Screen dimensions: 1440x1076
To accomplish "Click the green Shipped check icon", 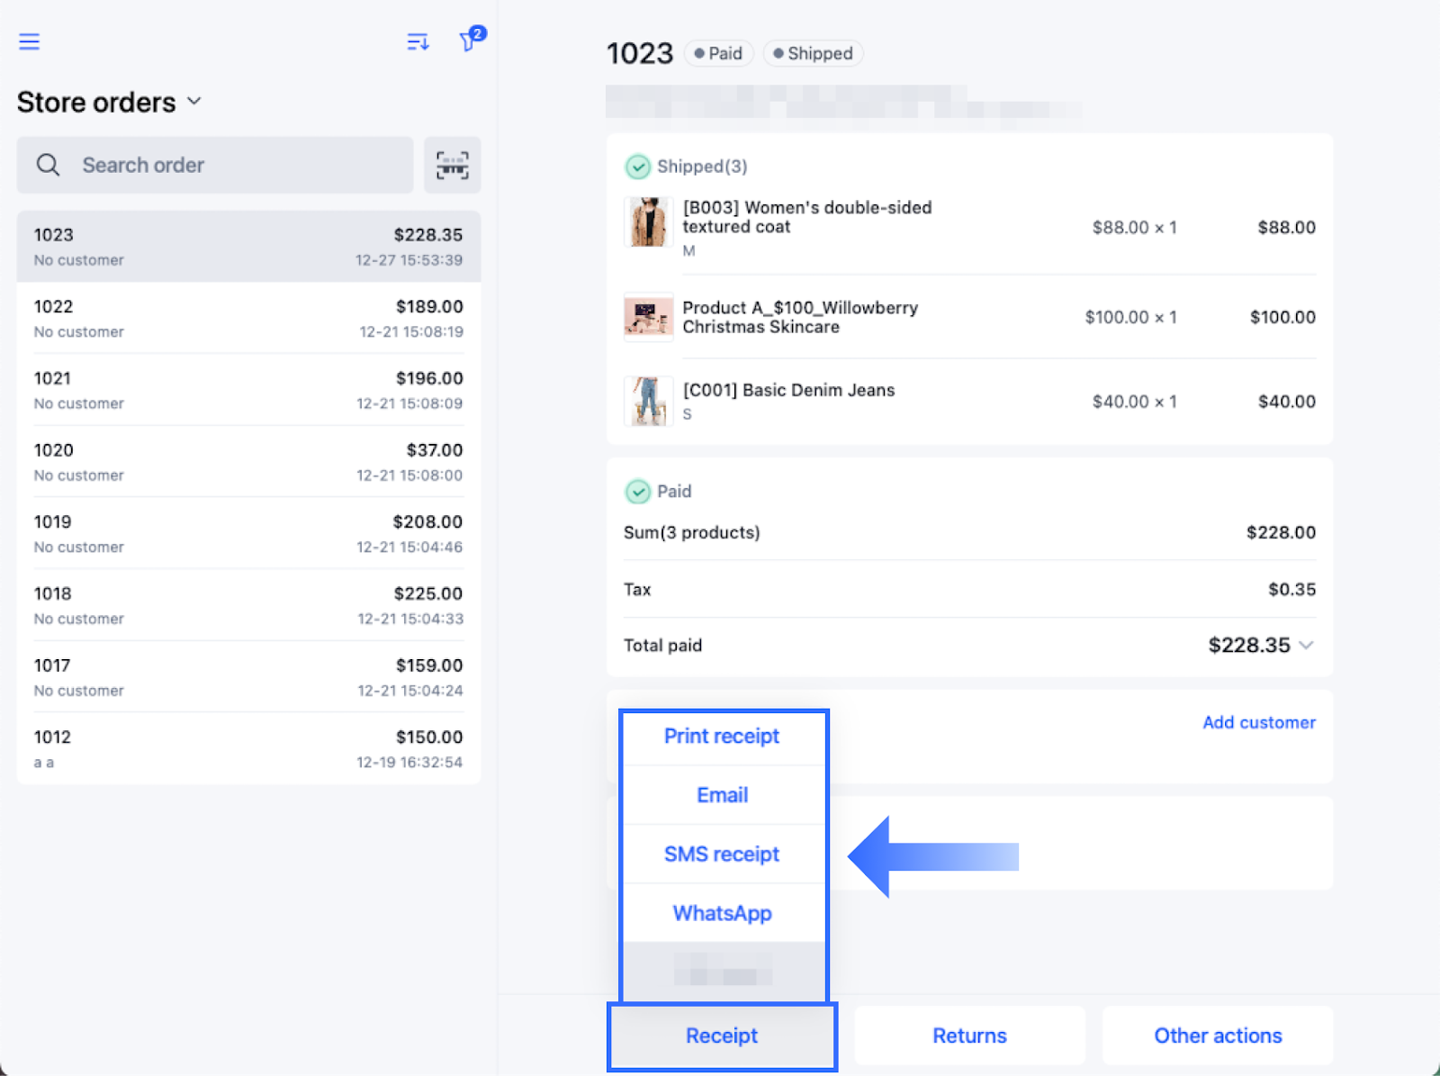I will tap(637, 167).
